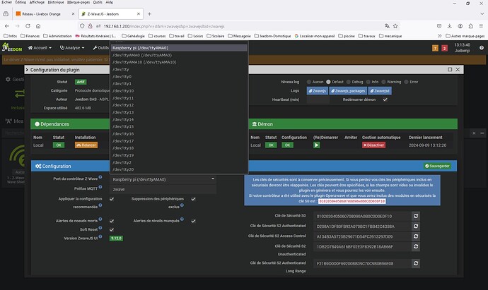Open the Marque-pages menu

point(79,2)
